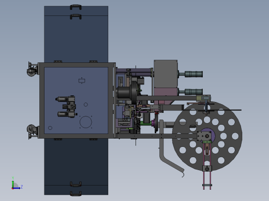
Task: Select the gray rectangular motor housing box
Action: (166, 74)
